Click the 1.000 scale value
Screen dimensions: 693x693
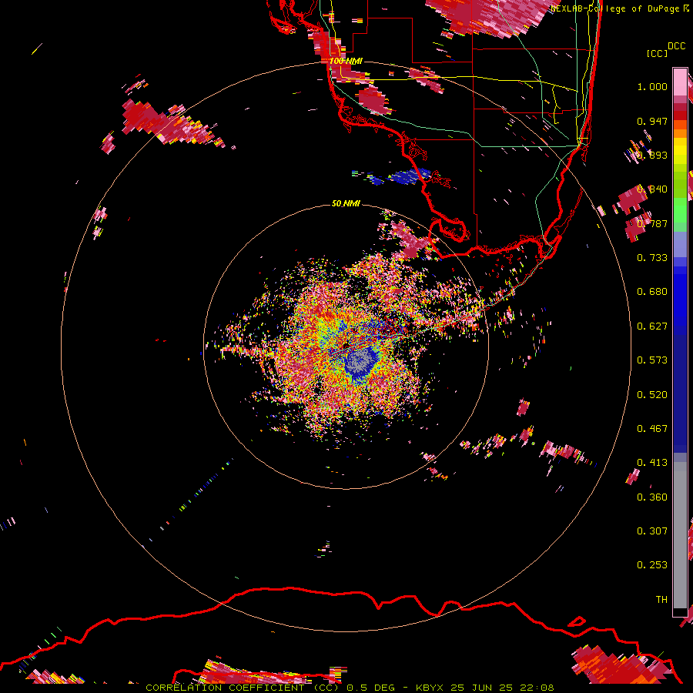click(652, 86)
